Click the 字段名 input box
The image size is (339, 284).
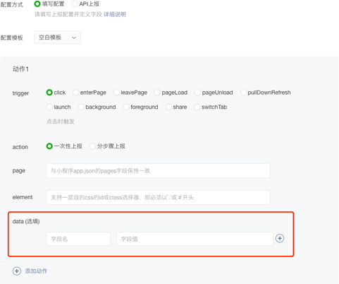pyautogui.click(x=78, y=239)
